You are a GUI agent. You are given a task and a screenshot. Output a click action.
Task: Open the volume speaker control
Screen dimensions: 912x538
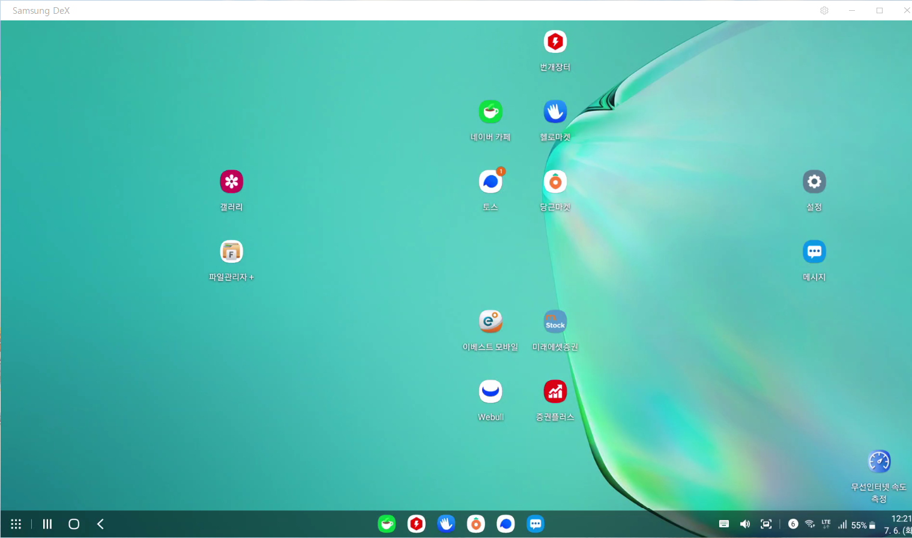pyautogui.click(x=745, y=524)
